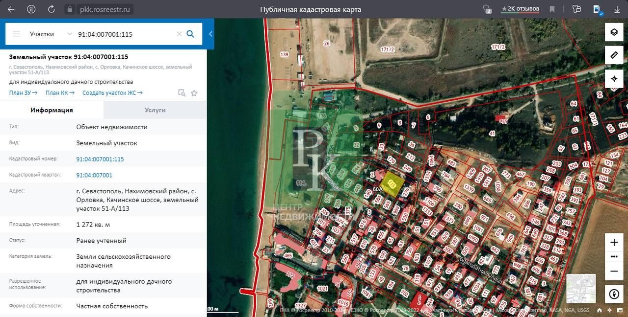Open the План КК link
Viewport: 628px width, 317px height.
coord(60,93)
